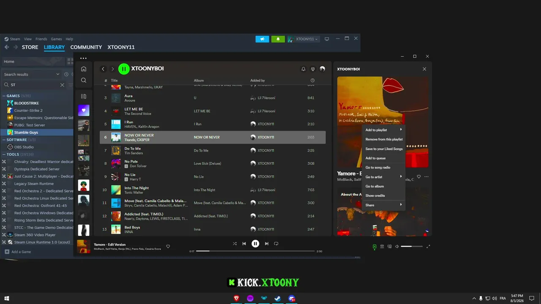Go back in Steam with the arrow
This screenshot has width=541, height=304.
(x=7, y=47)
